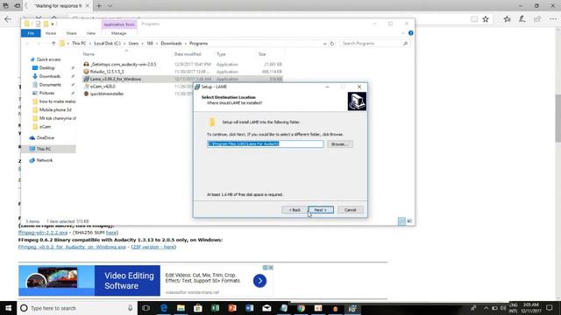Click the search magnifier icon in Explorer

coord(405,44)
